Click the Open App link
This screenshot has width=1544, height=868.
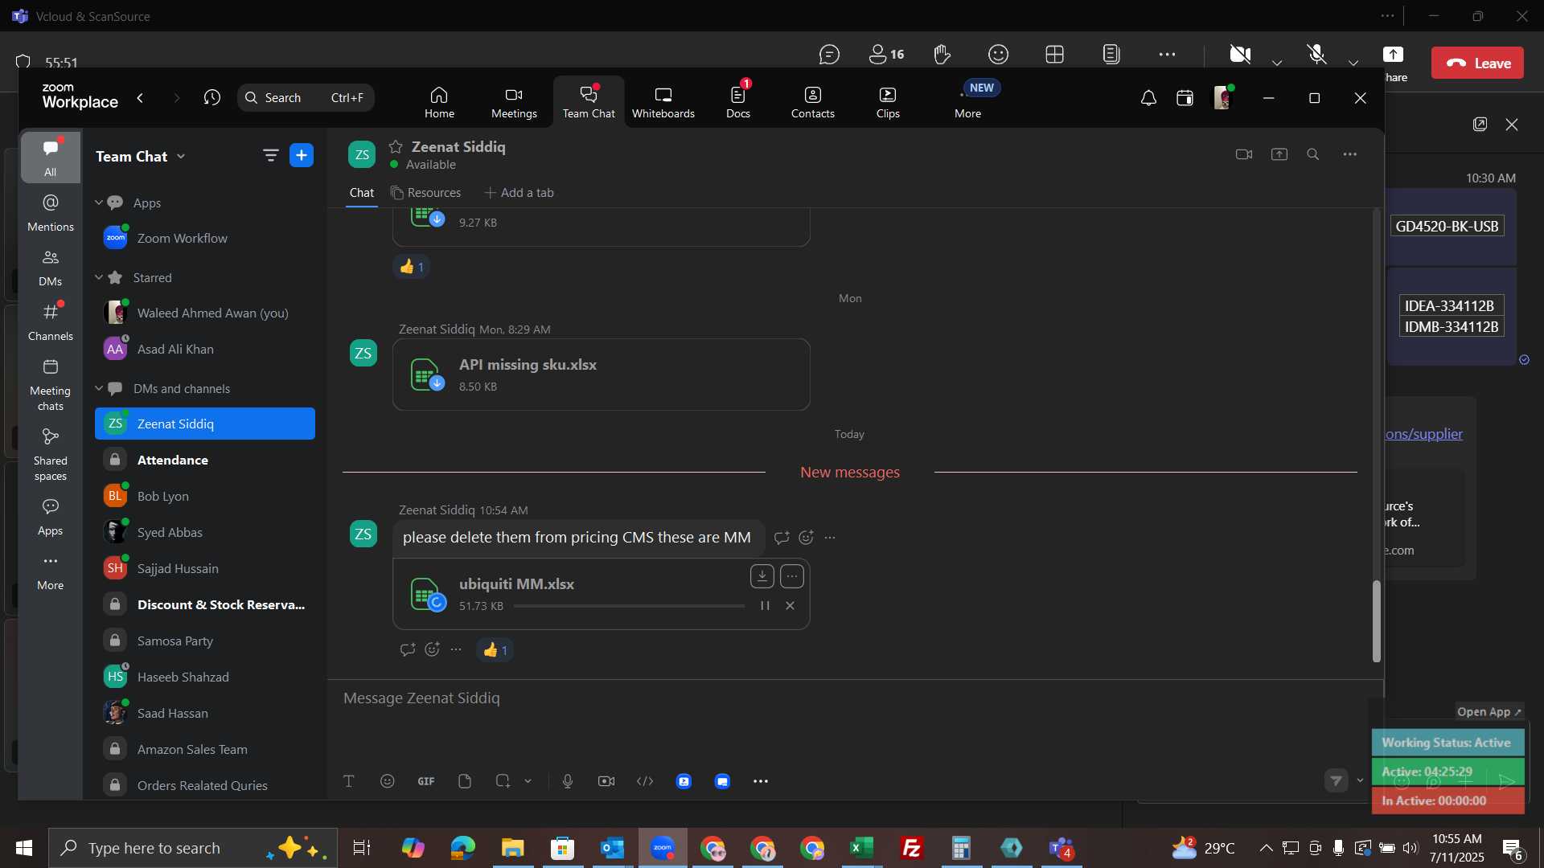pyautogui.click(x=1489, y=712)
